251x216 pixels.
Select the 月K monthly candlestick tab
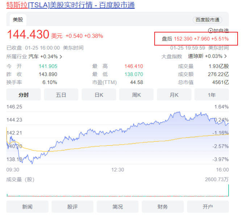[x=174, y=95]
